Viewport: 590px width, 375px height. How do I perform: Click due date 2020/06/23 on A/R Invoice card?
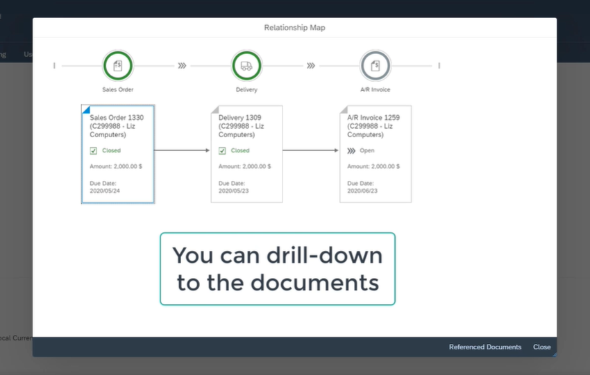[362, 191]
